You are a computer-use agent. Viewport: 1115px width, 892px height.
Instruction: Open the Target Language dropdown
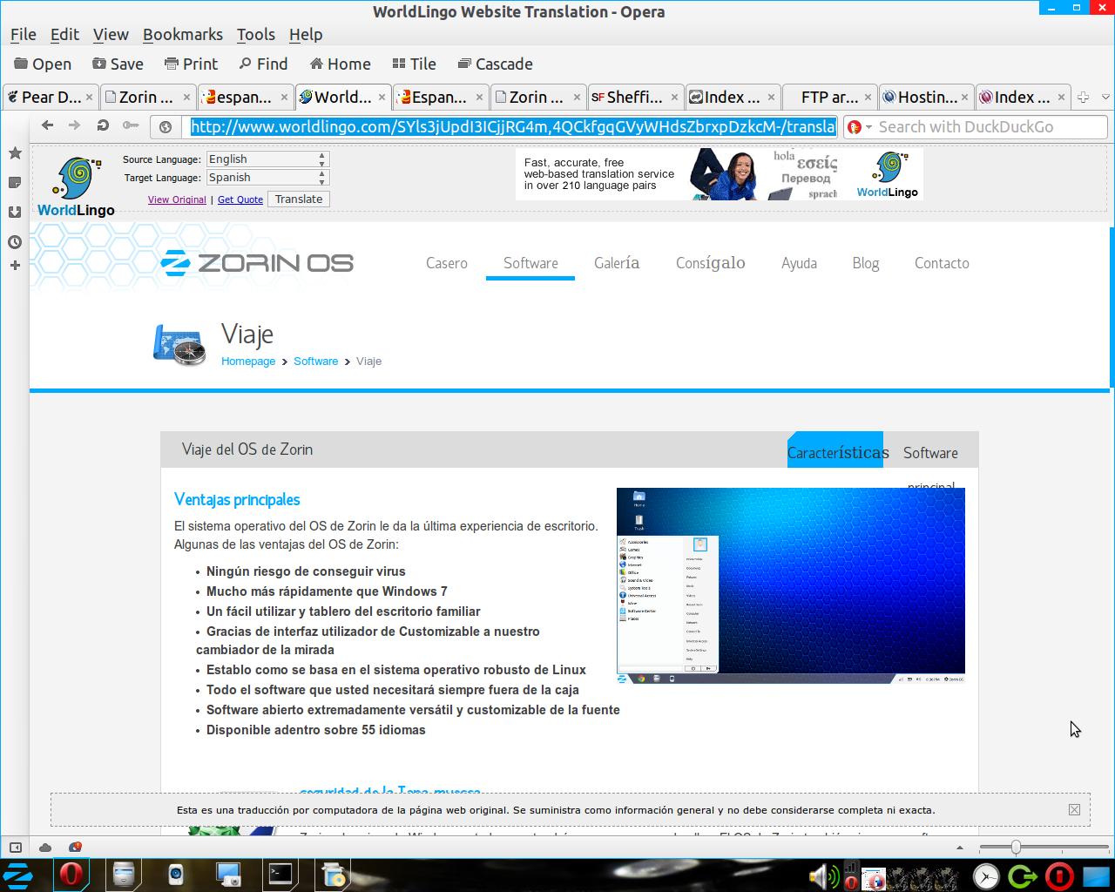pyautogui.click(x=267, y=178)
